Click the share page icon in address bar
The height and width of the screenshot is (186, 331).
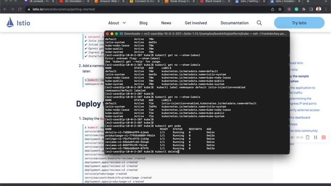pyautogui.click(x=273, y=9)
